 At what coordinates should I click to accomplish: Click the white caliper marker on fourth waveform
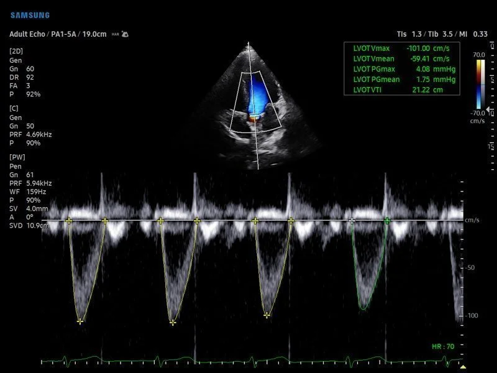(352, 221)
